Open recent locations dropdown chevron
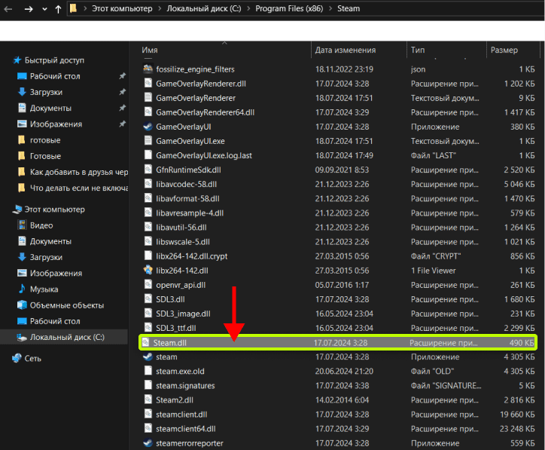 pyautogui.click(x=44, y=9)
